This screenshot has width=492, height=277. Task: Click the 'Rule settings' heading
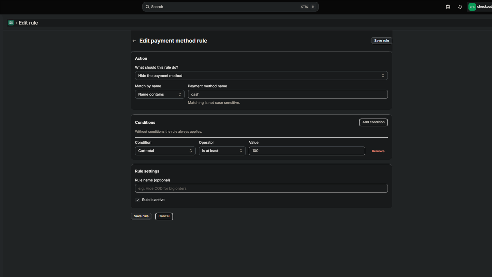(147, 171)
